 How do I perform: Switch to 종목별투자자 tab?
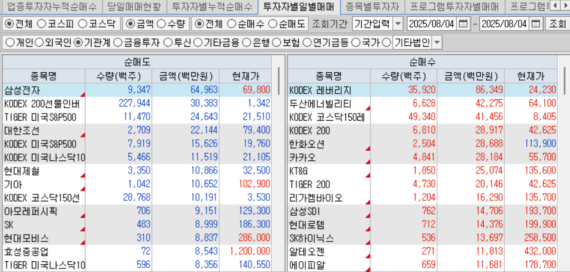(x=372, y=6)
